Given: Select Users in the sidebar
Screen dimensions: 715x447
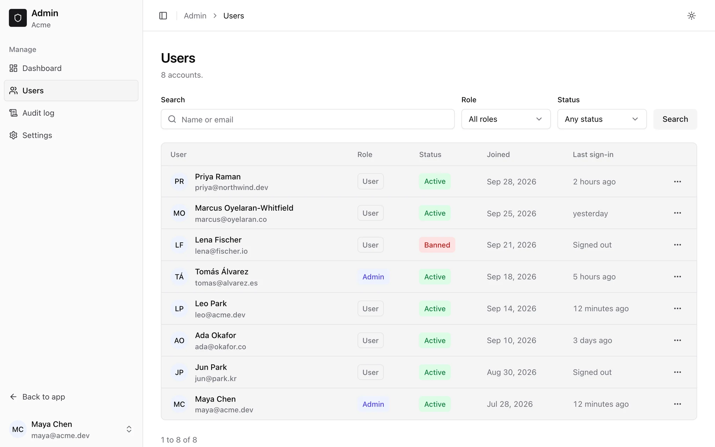Looking at the screenshot, I should [71, 90].
